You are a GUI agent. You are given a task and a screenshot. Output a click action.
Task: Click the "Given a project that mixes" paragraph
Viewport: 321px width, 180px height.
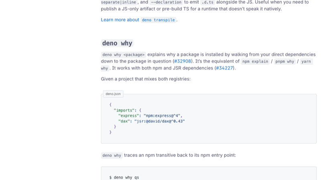click(x=146, y=79)
